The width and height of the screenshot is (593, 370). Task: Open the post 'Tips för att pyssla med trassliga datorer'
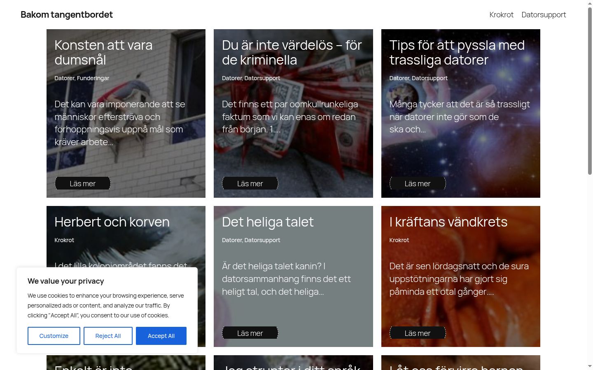coord(457,52)
